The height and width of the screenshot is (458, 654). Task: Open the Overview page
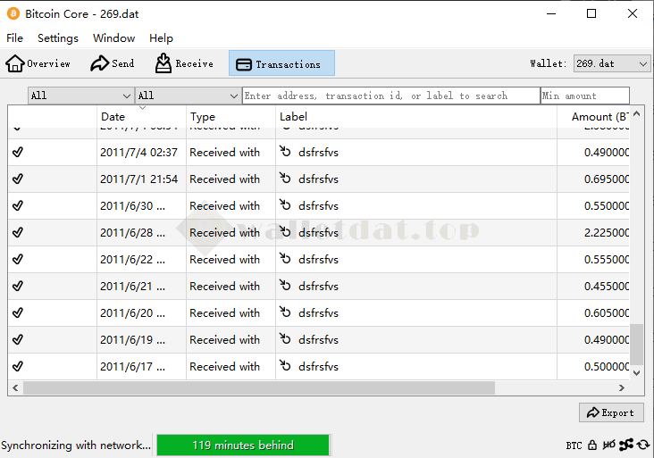[38, 63]
